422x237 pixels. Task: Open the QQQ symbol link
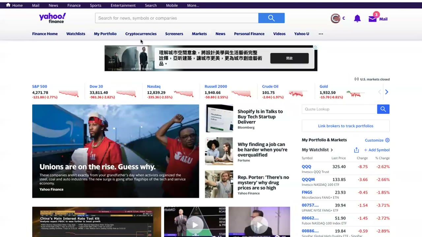click(x=306, y=167)
